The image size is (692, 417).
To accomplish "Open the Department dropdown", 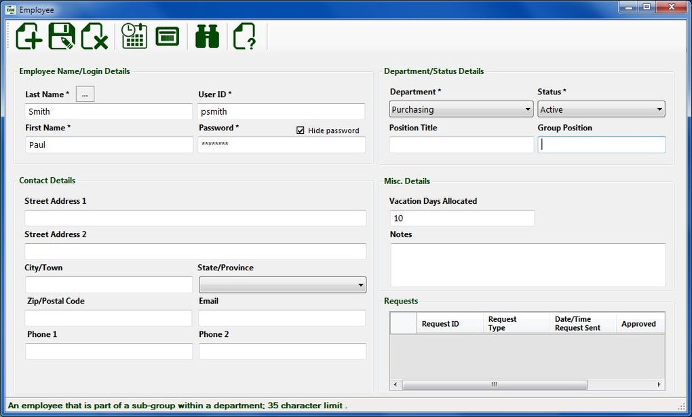I will [x=528, y=109].
